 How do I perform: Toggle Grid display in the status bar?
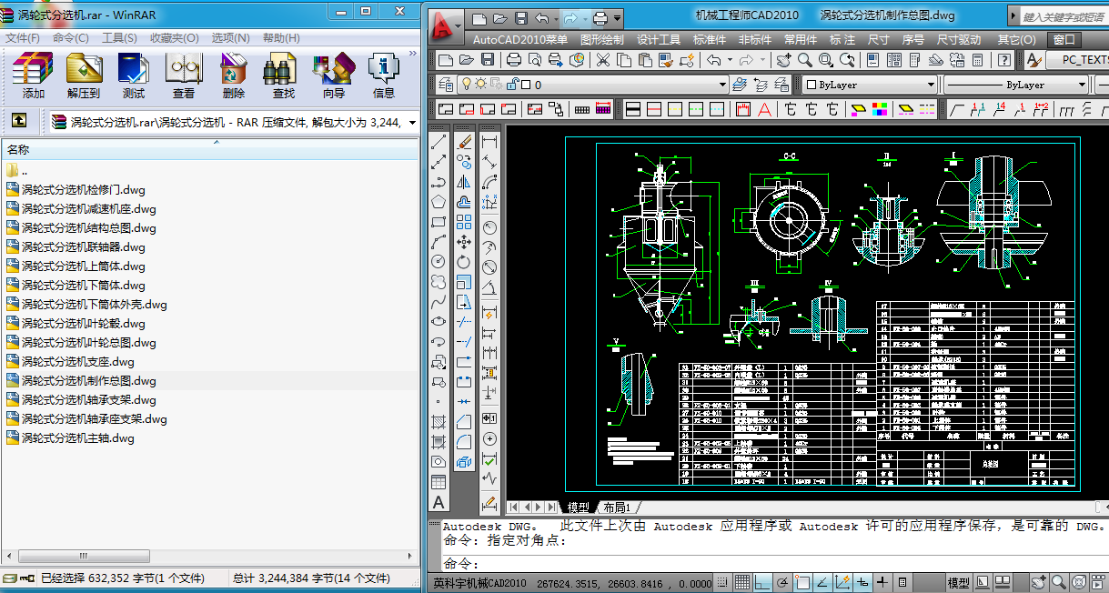click(x=741, y=582)
